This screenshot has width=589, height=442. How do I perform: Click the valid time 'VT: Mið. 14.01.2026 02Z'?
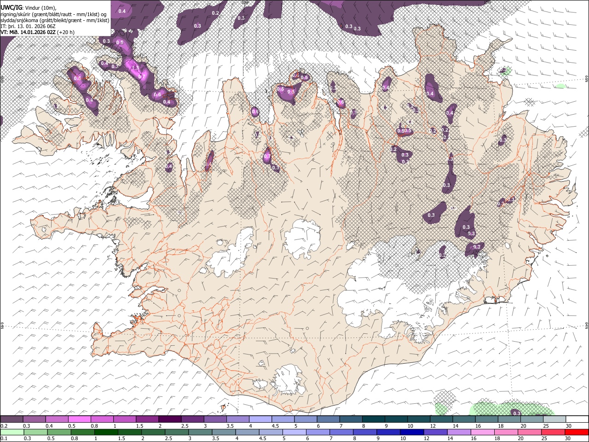tap(29, 32)
